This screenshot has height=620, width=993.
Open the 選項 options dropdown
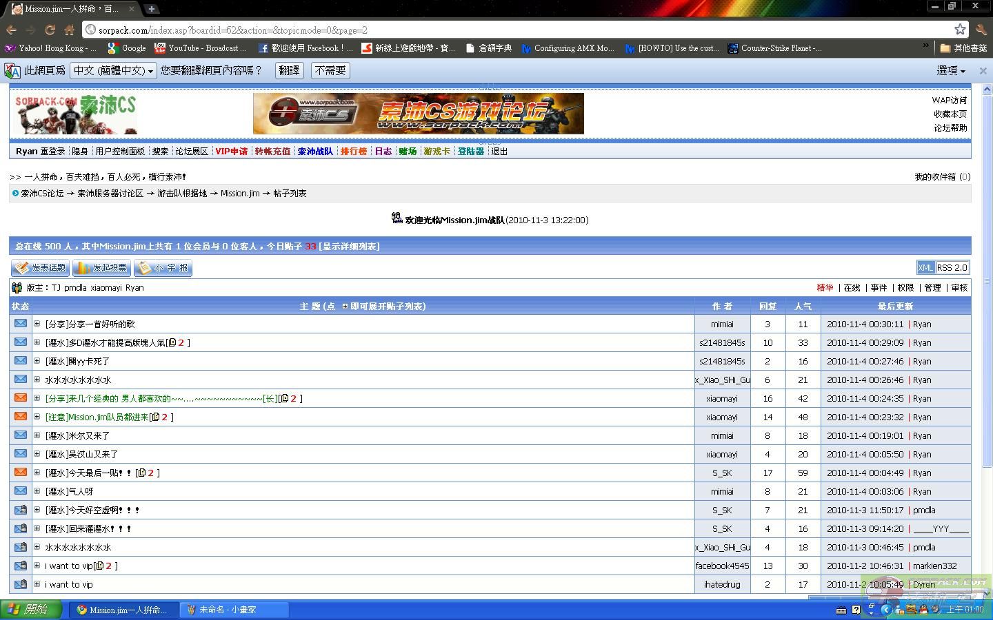click(950, 71)
